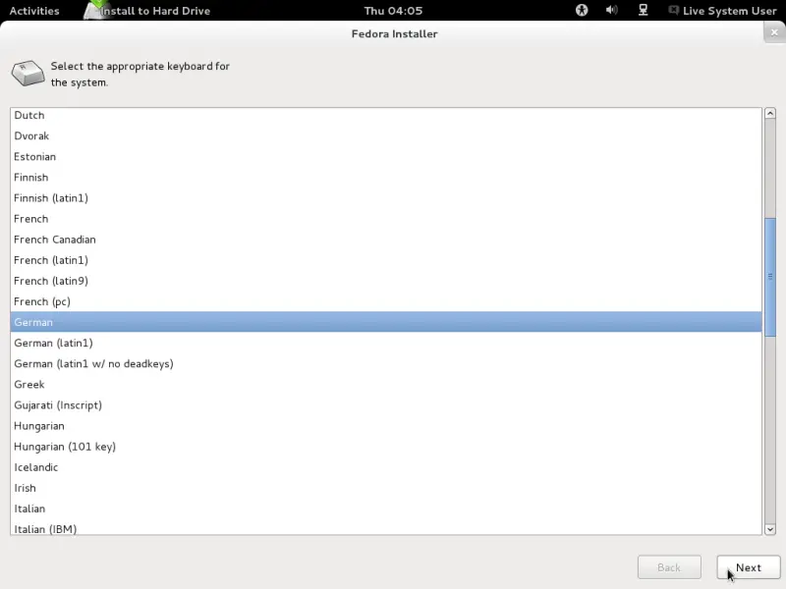786x589 pixels.
Task: Click the volume speaker icon
Action: click(x=611, y=10)
